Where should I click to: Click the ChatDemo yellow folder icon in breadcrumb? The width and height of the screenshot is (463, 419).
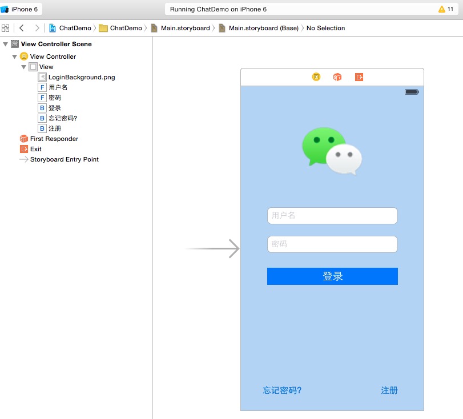point(103,28)
